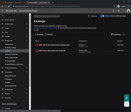Switch to Microsoft Office strona główna tab
Screen dimensions: 131x112
coord(14,3)
